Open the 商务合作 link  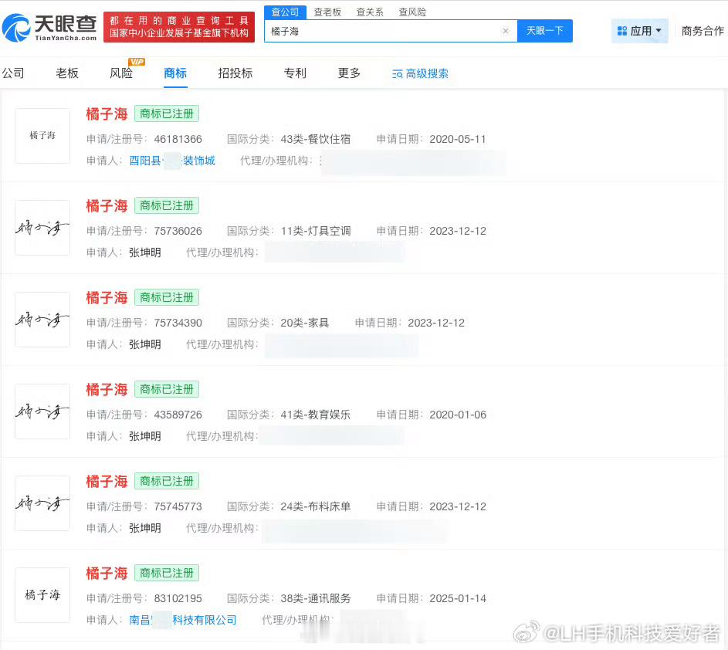[703, 31]
